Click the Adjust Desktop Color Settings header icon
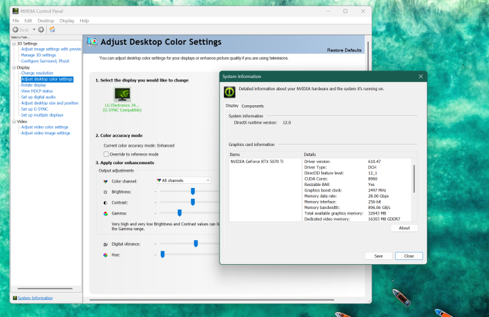Viewport: 489px width, 317px height. 92,41
